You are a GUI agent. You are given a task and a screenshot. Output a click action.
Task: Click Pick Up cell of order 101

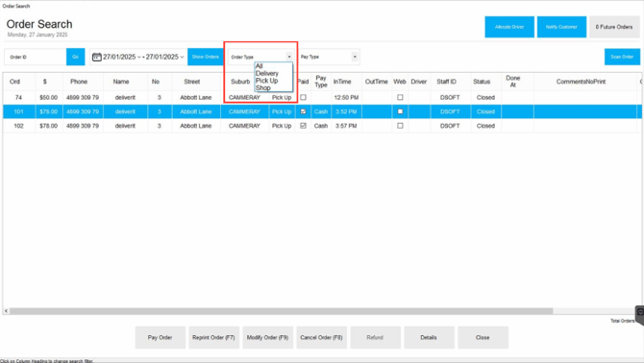click(x=282, y=111)
